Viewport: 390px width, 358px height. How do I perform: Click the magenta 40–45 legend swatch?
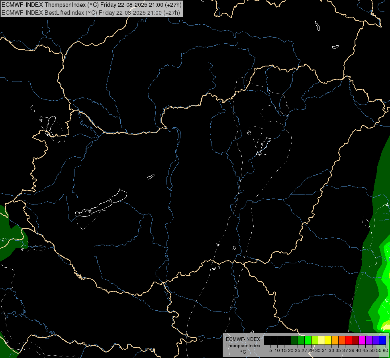click(362, 340)
